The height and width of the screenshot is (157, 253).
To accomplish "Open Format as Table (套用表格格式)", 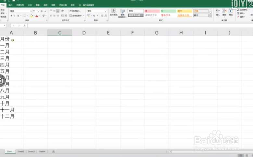I will coord(122,13).
